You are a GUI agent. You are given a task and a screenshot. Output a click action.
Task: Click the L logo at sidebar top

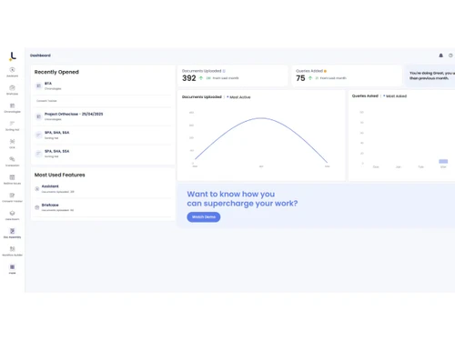[13, 56]
